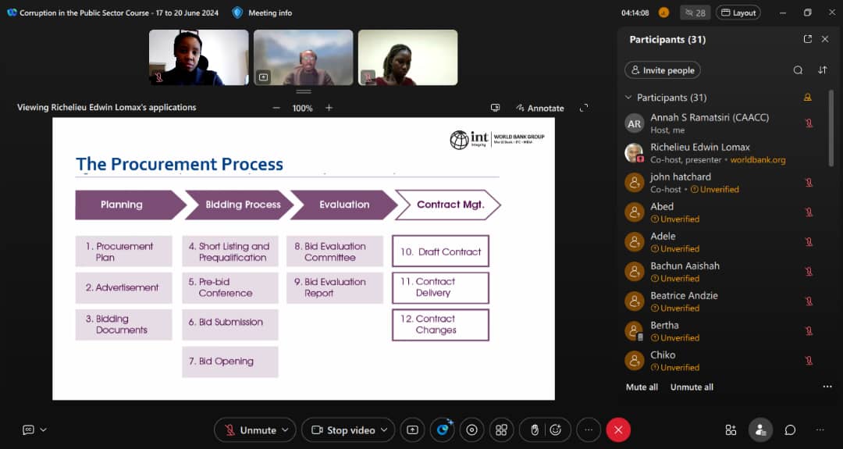Click Annotate on the shared screen
Image resolution: width=843 pixels, height=449 pixels.
coord(539,108)
